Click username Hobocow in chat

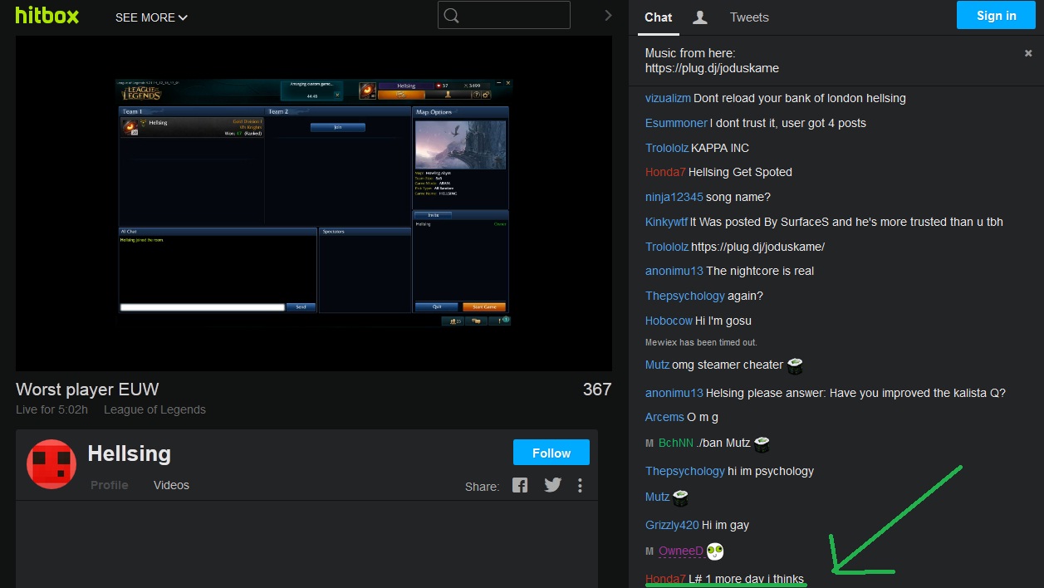[x=669, y=321]
